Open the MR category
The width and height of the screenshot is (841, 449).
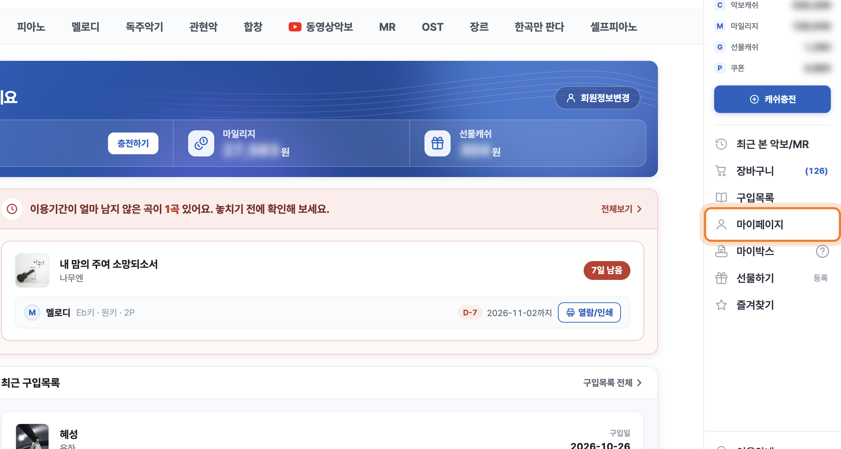coord(387,27)
